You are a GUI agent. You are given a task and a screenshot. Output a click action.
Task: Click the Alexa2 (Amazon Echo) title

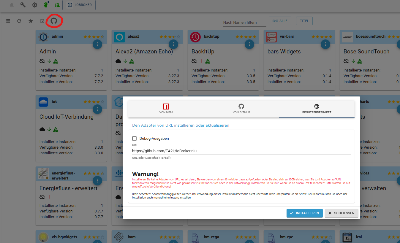(144, 52)
